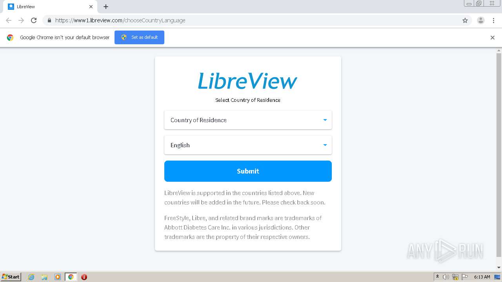Screen dimensions: 502x282
Task: Bookmark this page with the star
Action: pyautogui.click(x=465, y=20)
